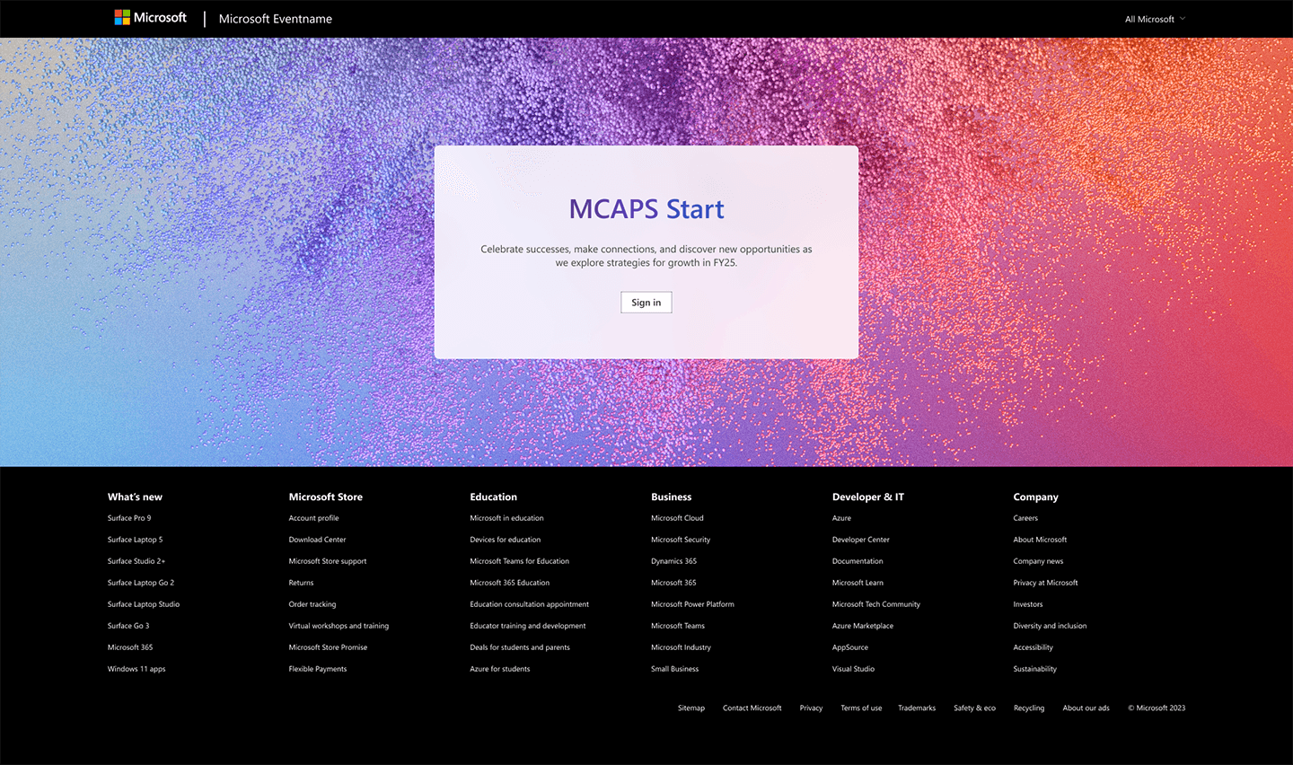Viewport: 1293px width, 765px height.
Task: Open the Microsoft Teams business link
Action: pyautogui.click(x=678, y=626)
